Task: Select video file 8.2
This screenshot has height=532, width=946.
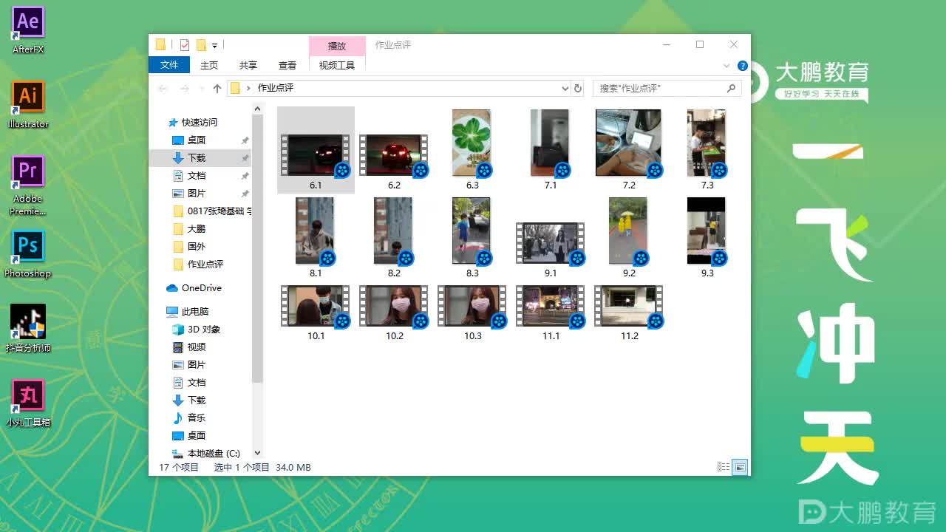Action: pyautogui.click(x=394, y=237)
